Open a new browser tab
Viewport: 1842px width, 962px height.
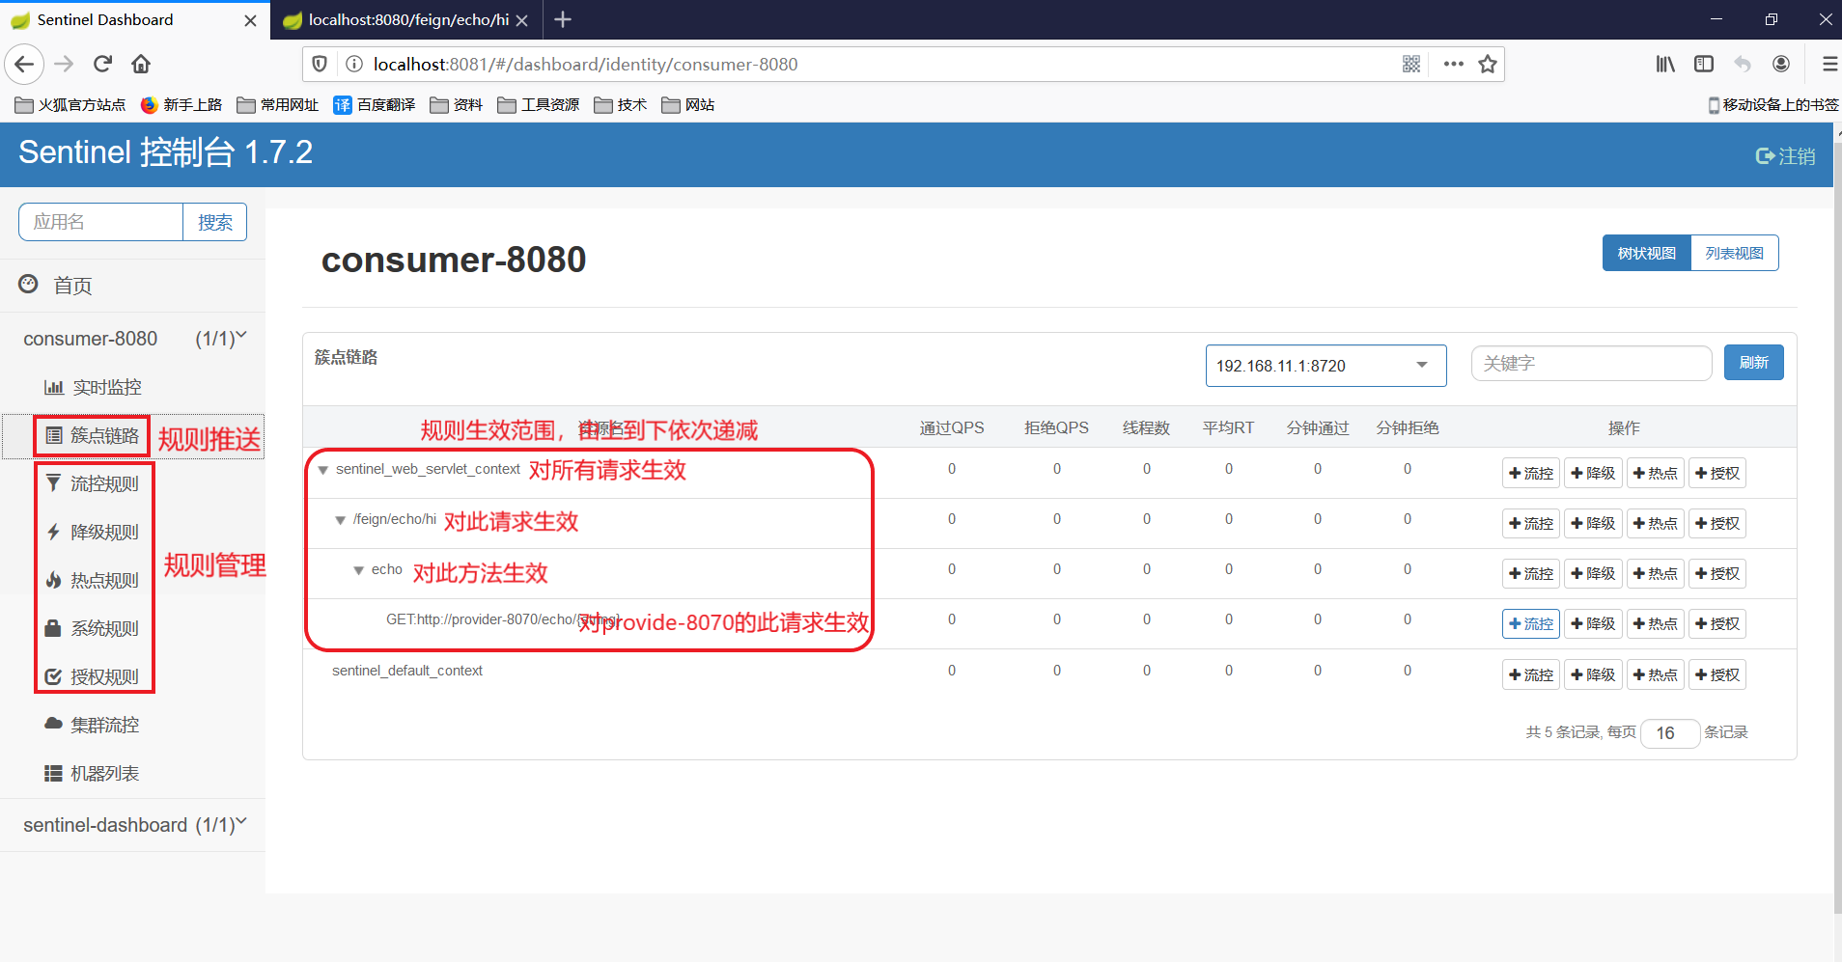[563, 19]
